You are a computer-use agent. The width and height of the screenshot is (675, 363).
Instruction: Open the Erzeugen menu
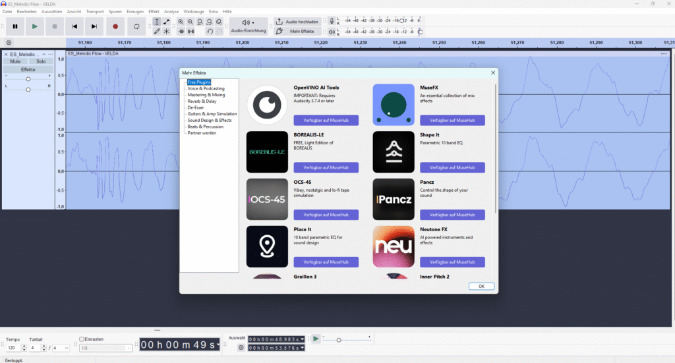click(135, 12)
